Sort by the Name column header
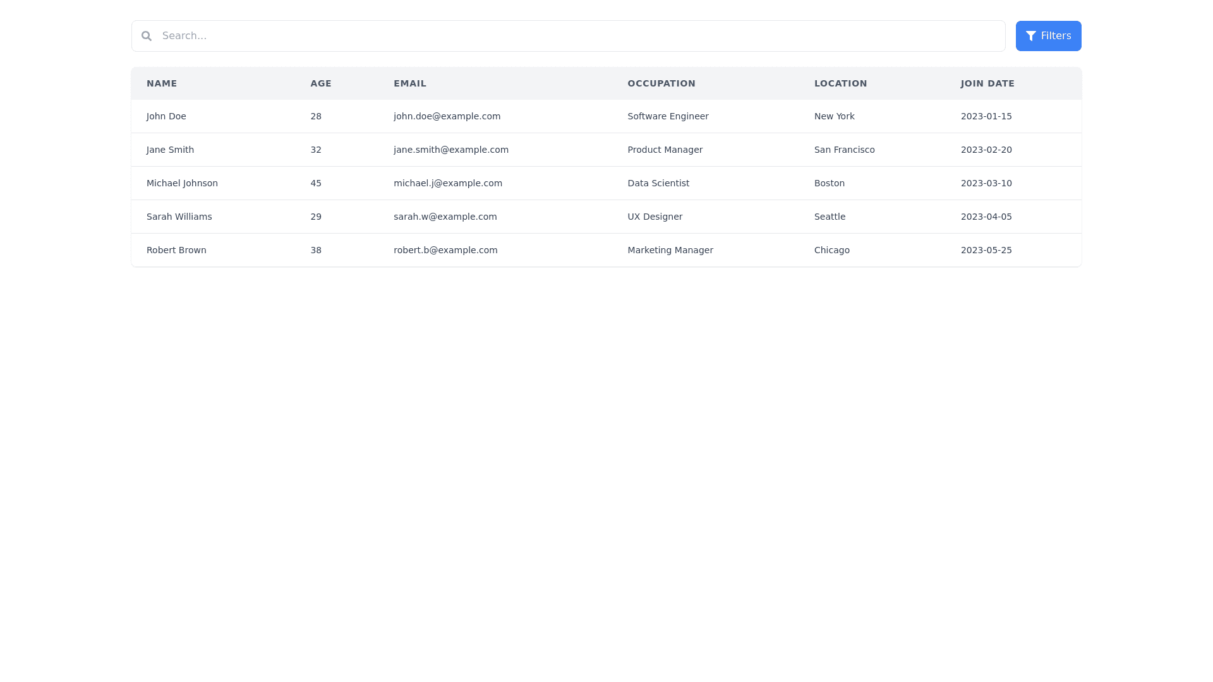 click(x=162, y=83)
